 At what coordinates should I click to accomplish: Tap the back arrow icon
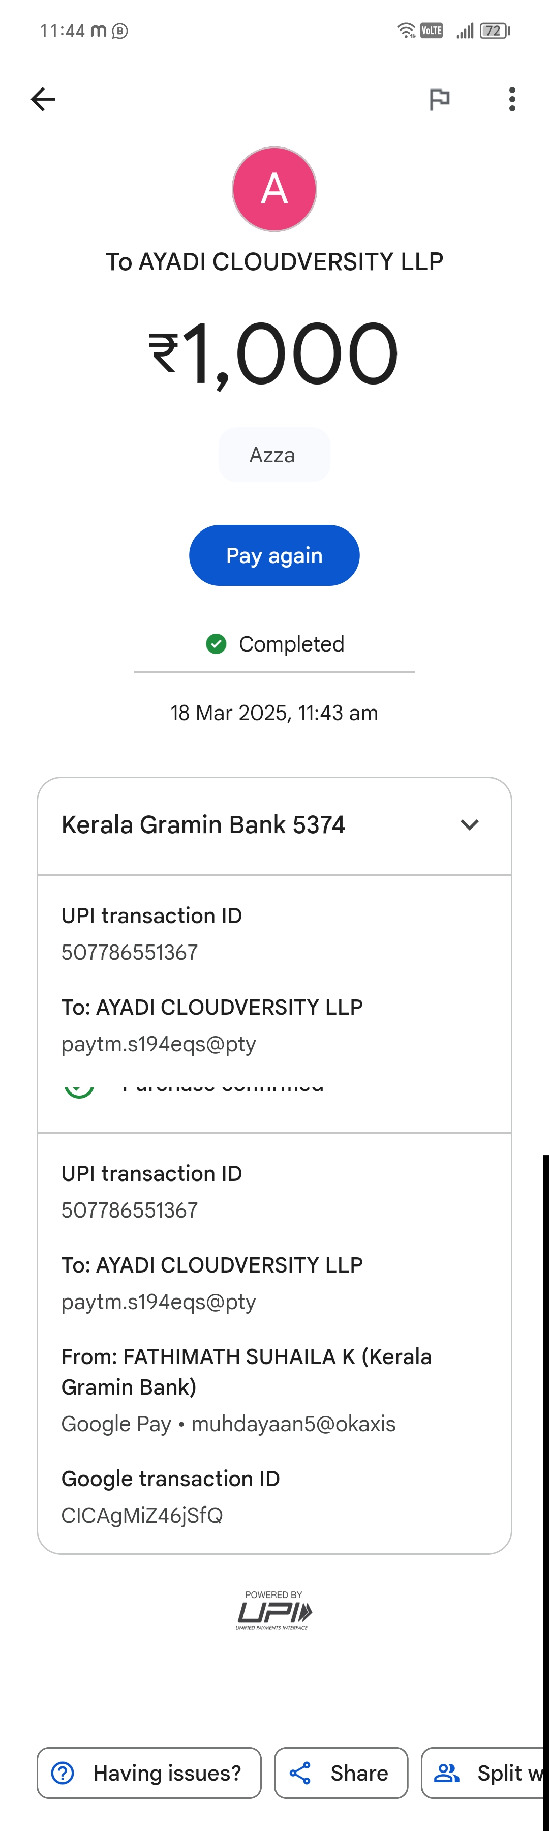(x=43, y=99)
